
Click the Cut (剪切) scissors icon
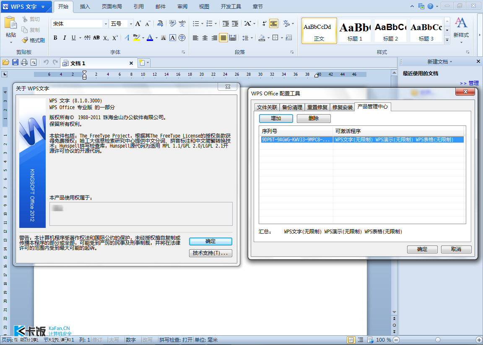[25, 19]
